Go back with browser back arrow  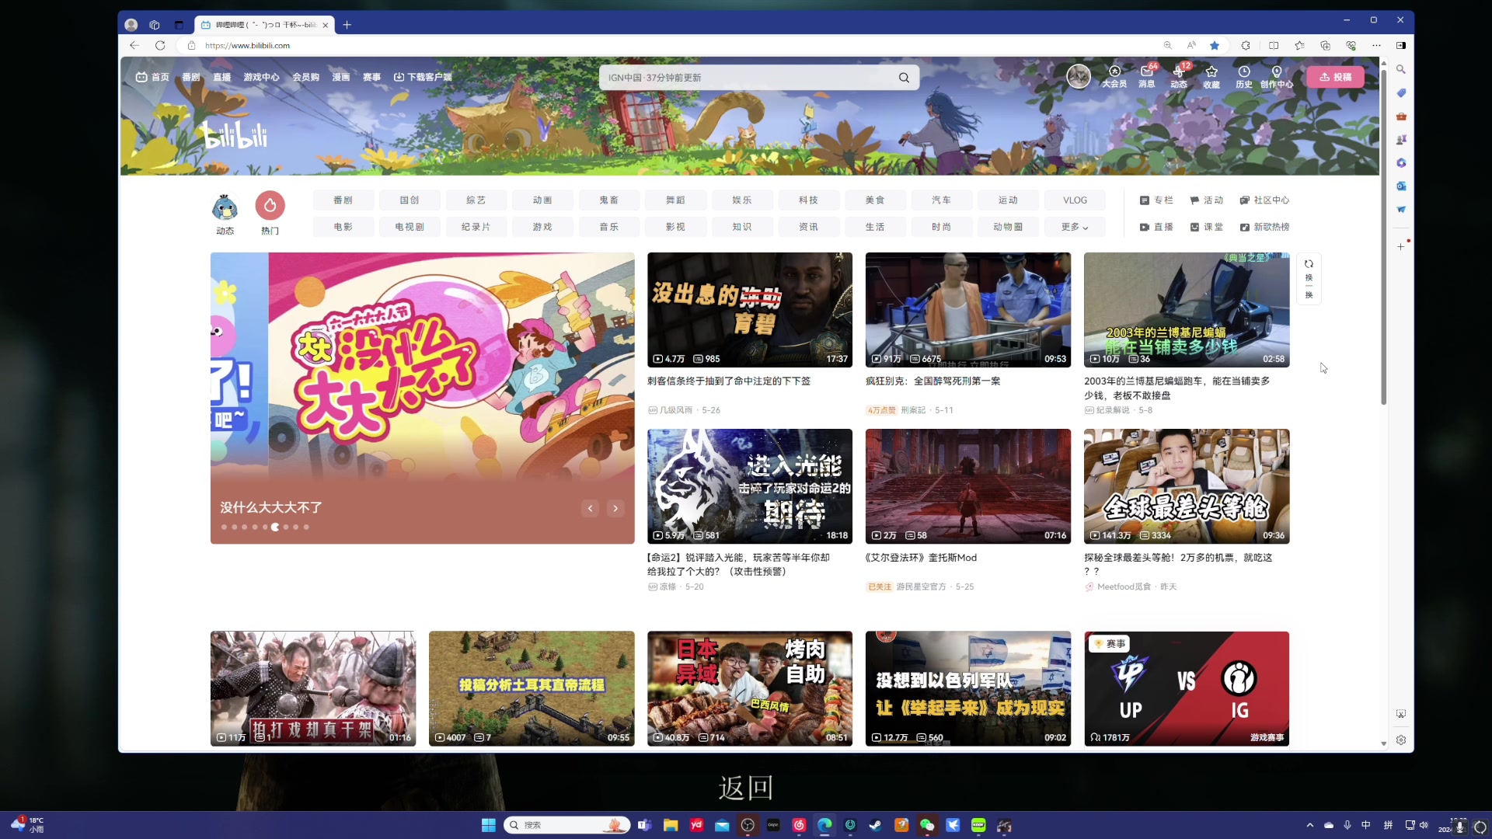pos(134,45)
